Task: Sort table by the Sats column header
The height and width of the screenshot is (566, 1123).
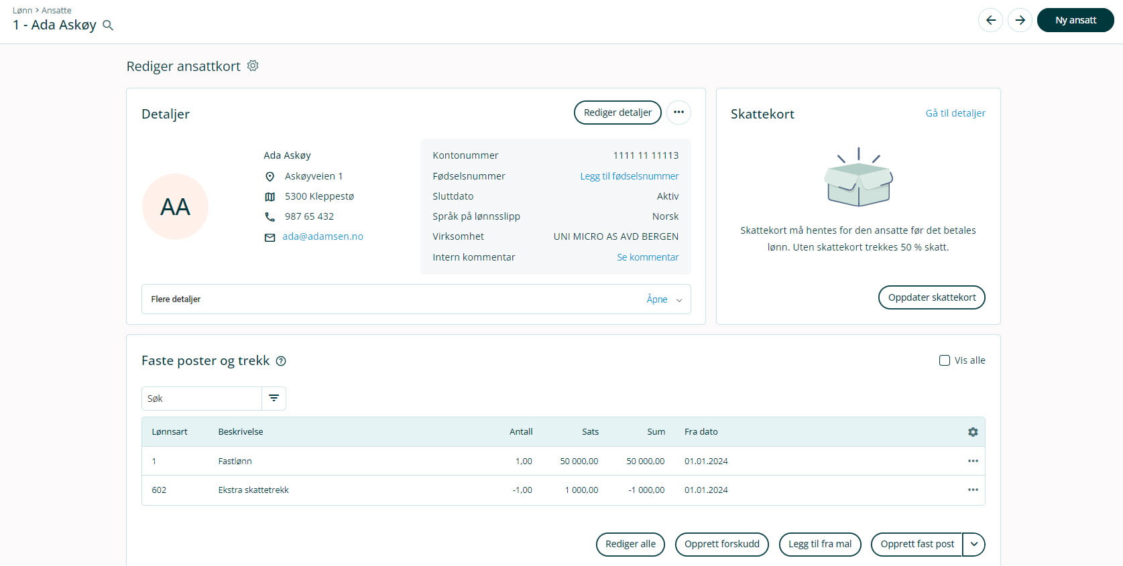Action: (x=590, y=432)
